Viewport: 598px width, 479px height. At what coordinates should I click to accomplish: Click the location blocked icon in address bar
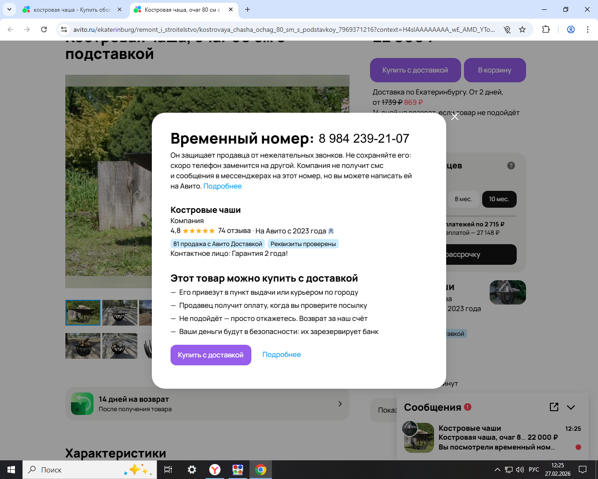[x=507, y=29]
